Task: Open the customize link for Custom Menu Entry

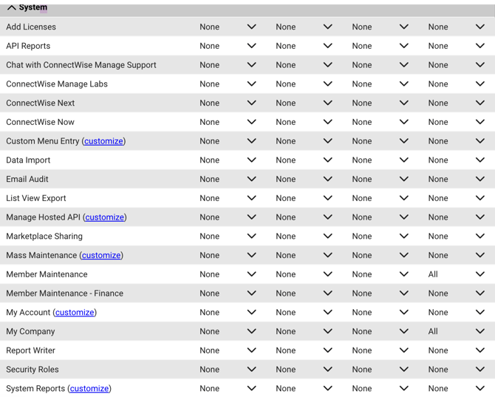Action: (103, 141)
